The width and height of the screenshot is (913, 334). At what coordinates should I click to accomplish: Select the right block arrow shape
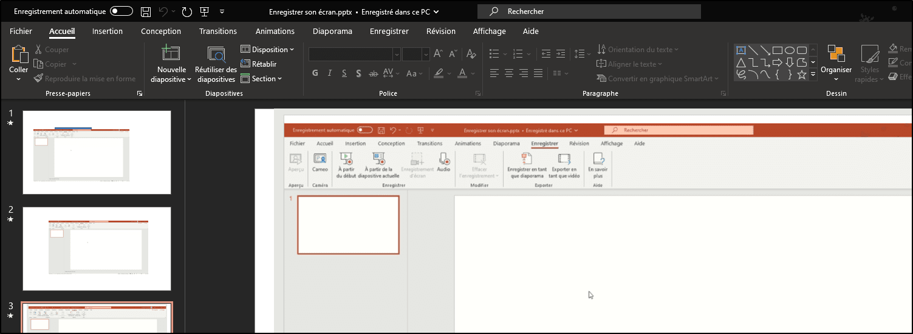coord(778,62)
